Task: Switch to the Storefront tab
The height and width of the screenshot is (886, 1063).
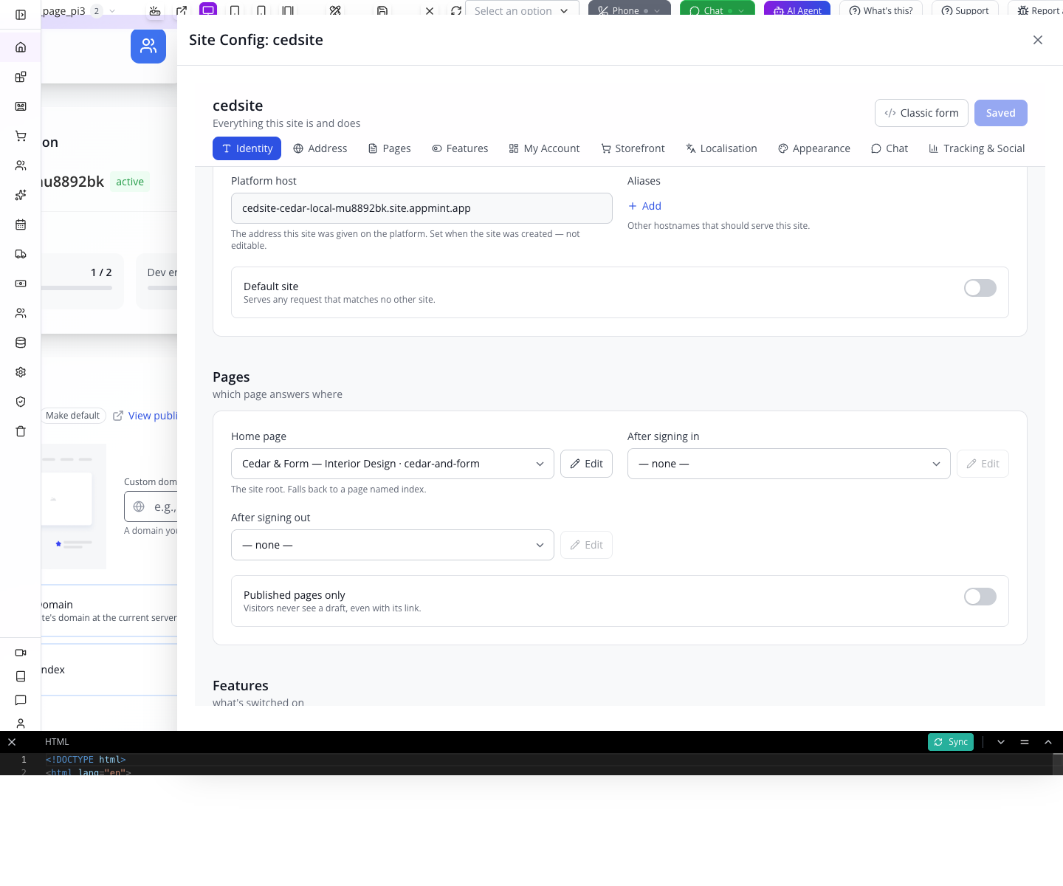Action: (633, 148)
